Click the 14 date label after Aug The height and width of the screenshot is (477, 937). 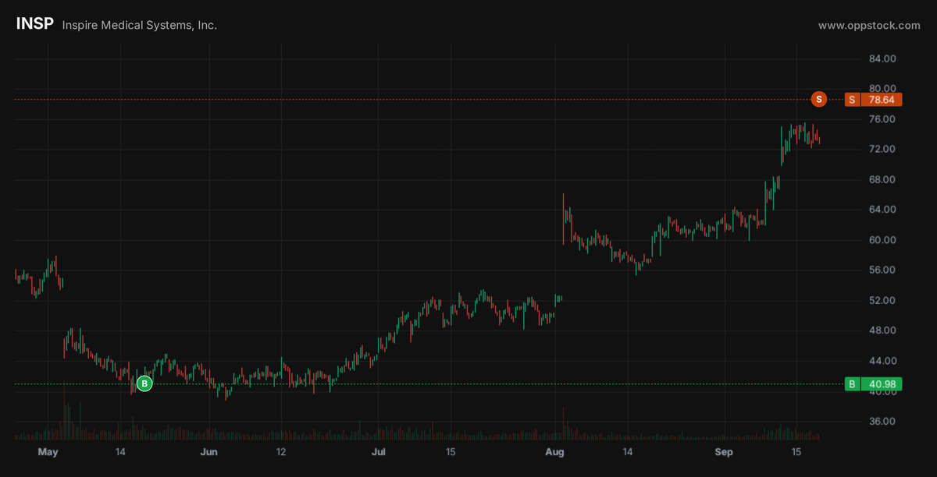(x=626, y=452)
